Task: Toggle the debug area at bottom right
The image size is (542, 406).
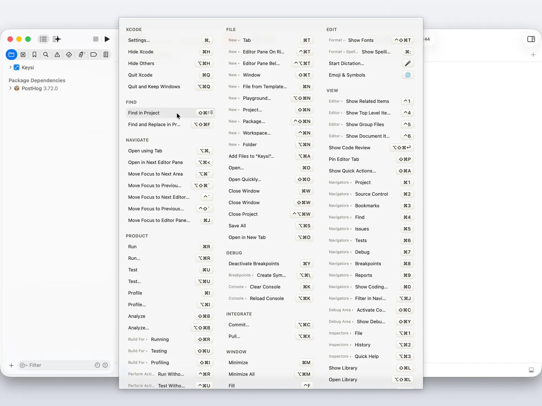Action: click(531, 370)
